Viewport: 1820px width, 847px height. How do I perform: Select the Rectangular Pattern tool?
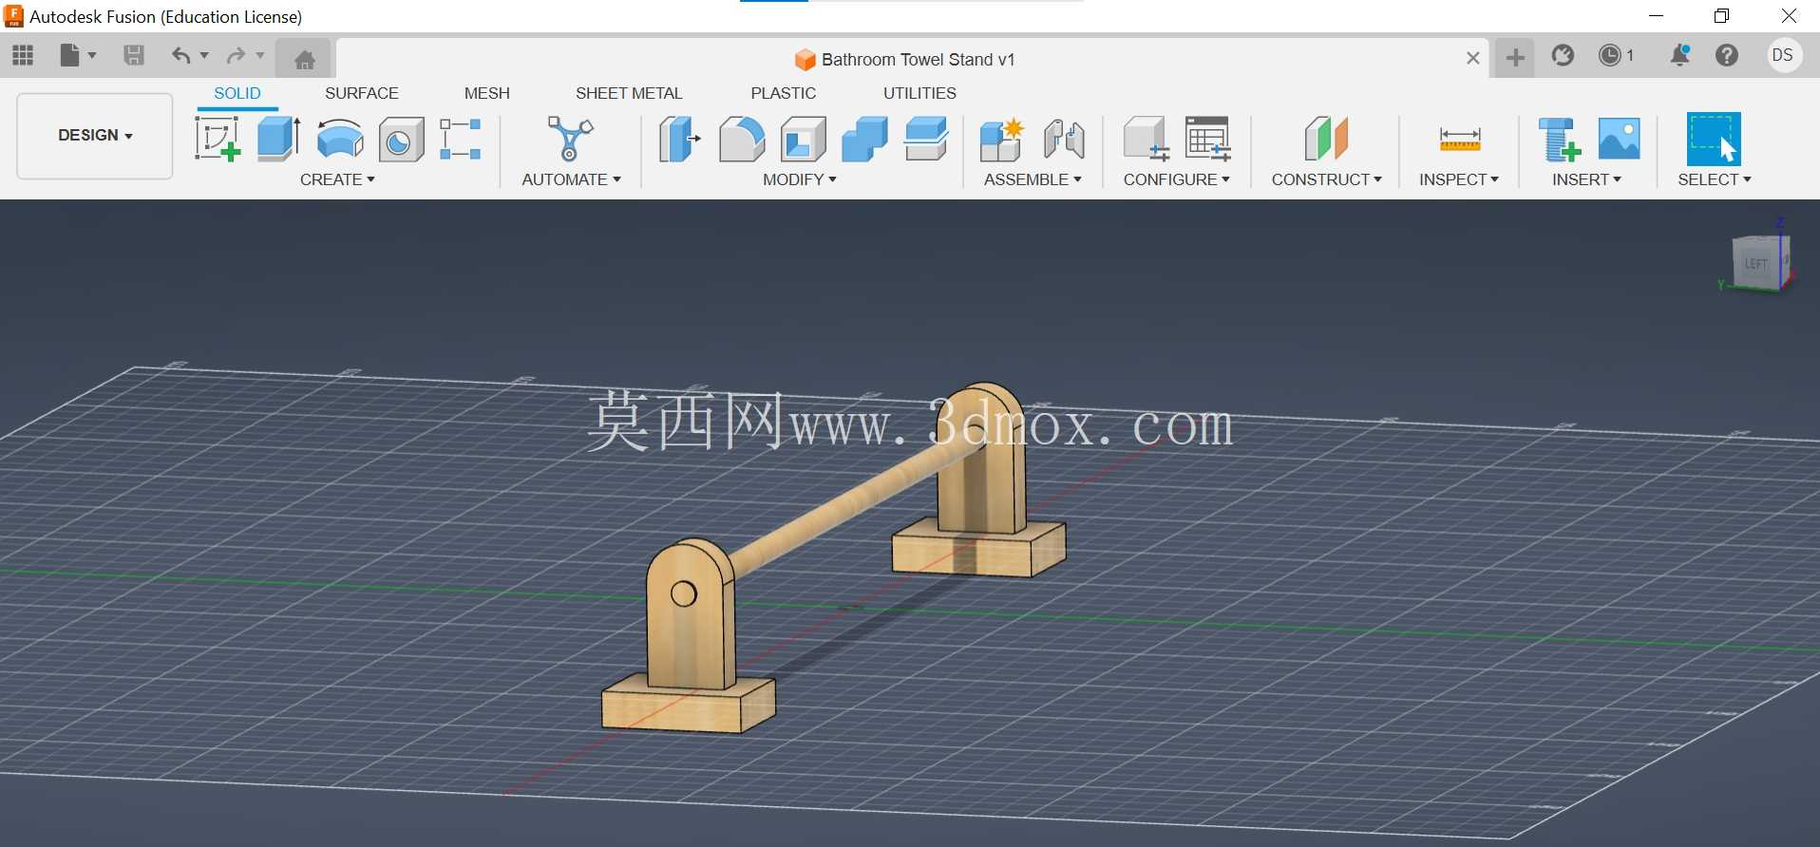(x=461, y=139)
